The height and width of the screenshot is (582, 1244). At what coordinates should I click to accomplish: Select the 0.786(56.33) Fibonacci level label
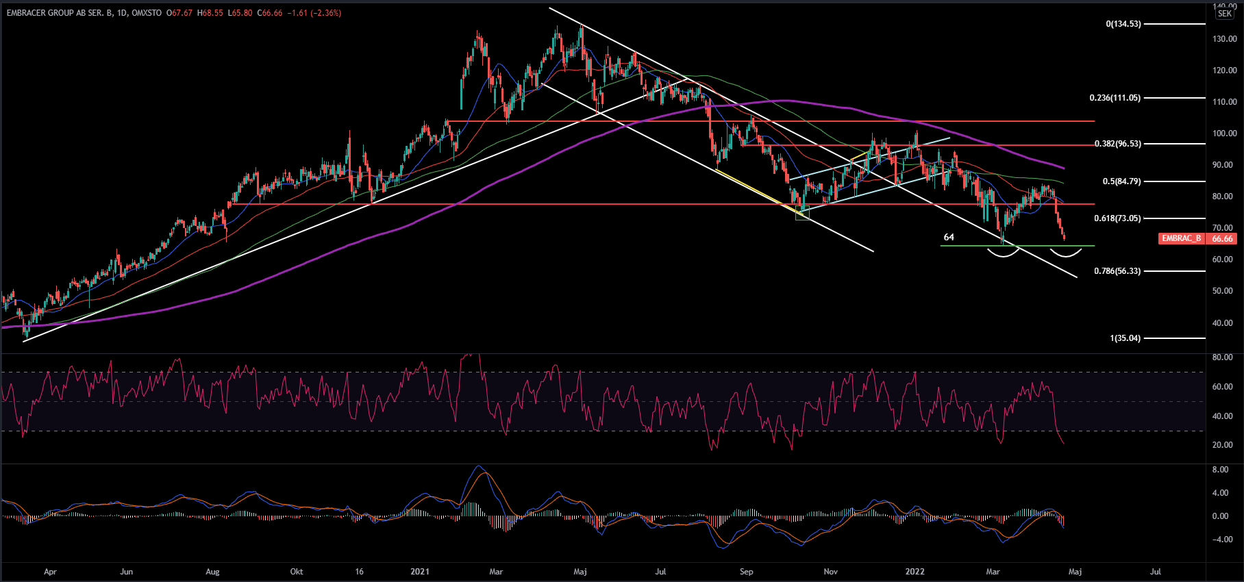tap(1117, 271)
